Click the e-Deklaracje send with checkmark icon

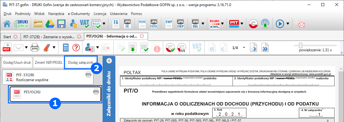click(170, 47)
